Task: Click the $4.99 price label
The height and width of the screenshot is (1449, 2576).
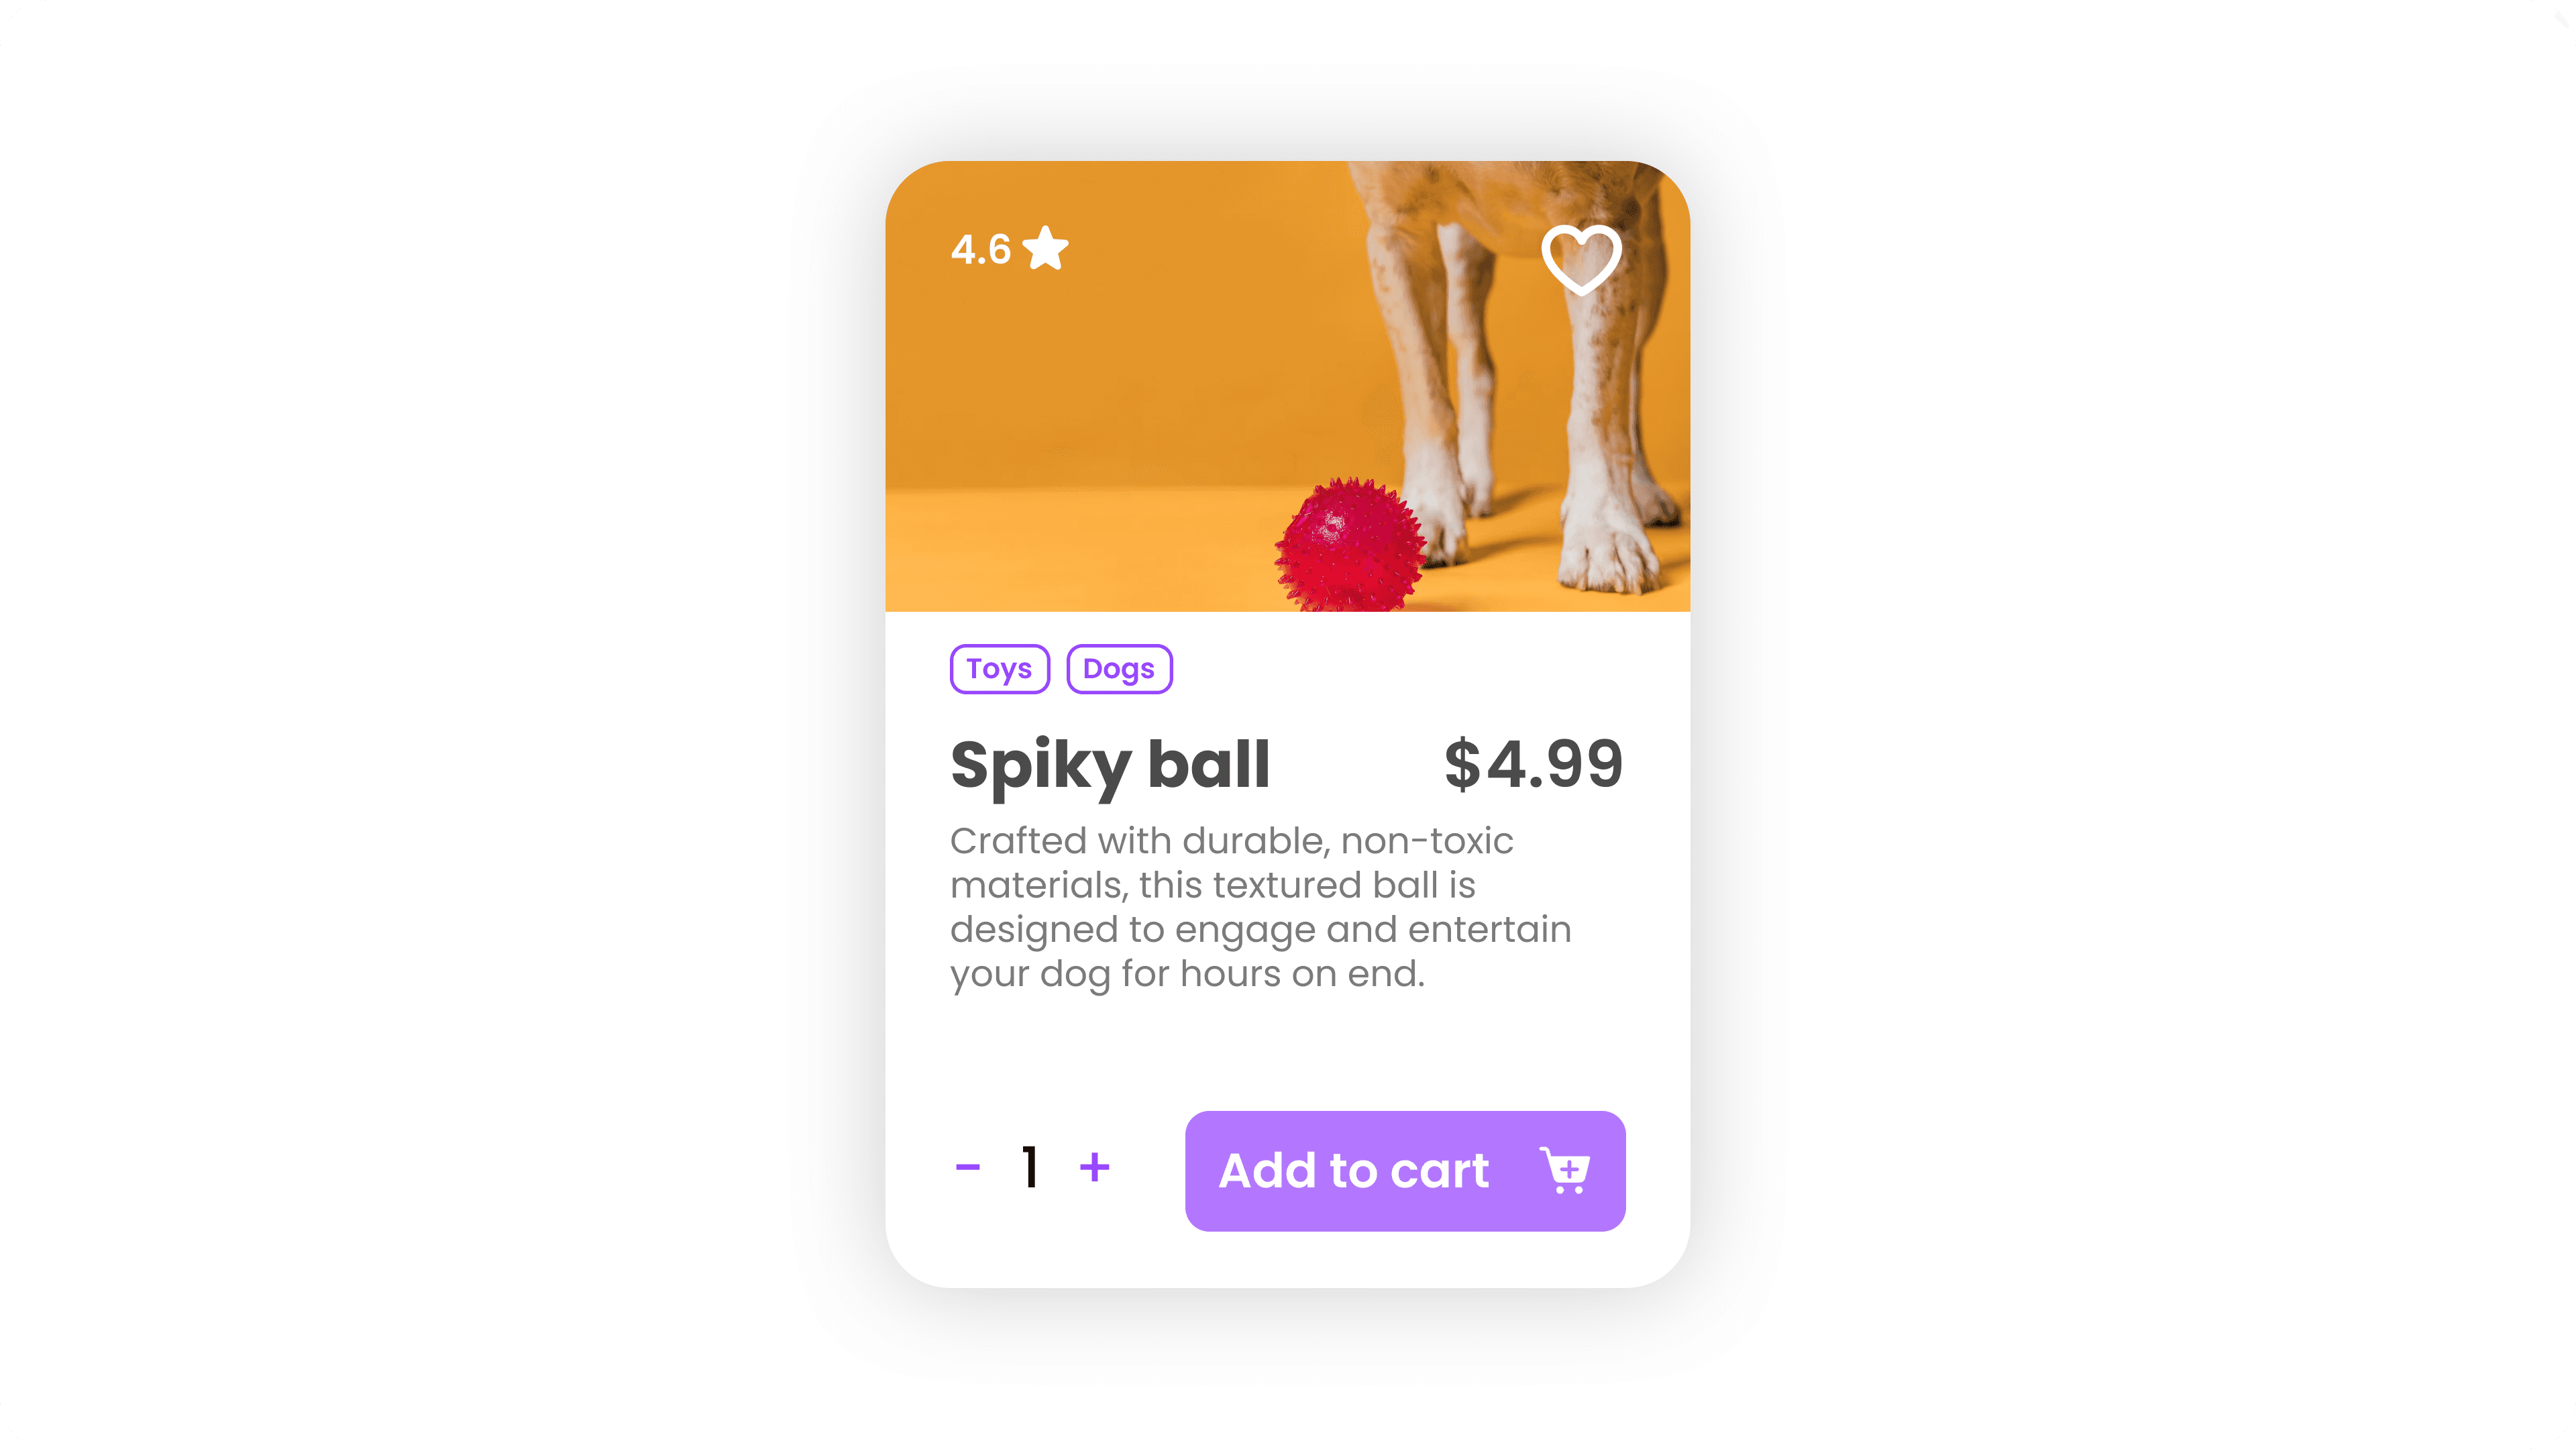Action: (1534, 765)
